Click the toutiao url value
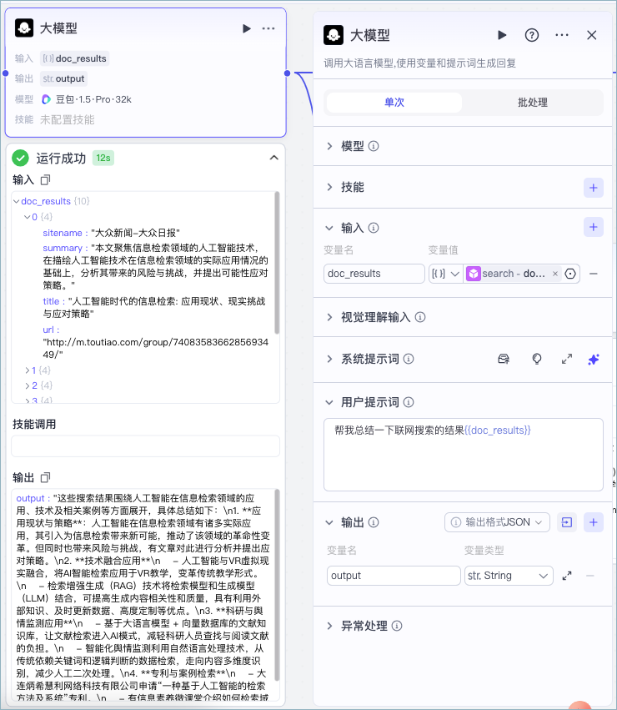The image size is (617, 710). click(155, 348)
